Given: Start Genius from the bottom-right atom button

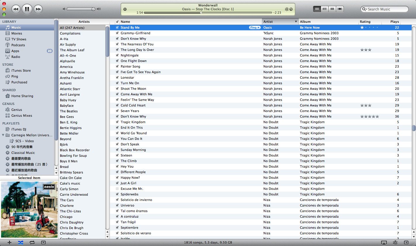Looking at the screenshot, I should tap(395, 243).
